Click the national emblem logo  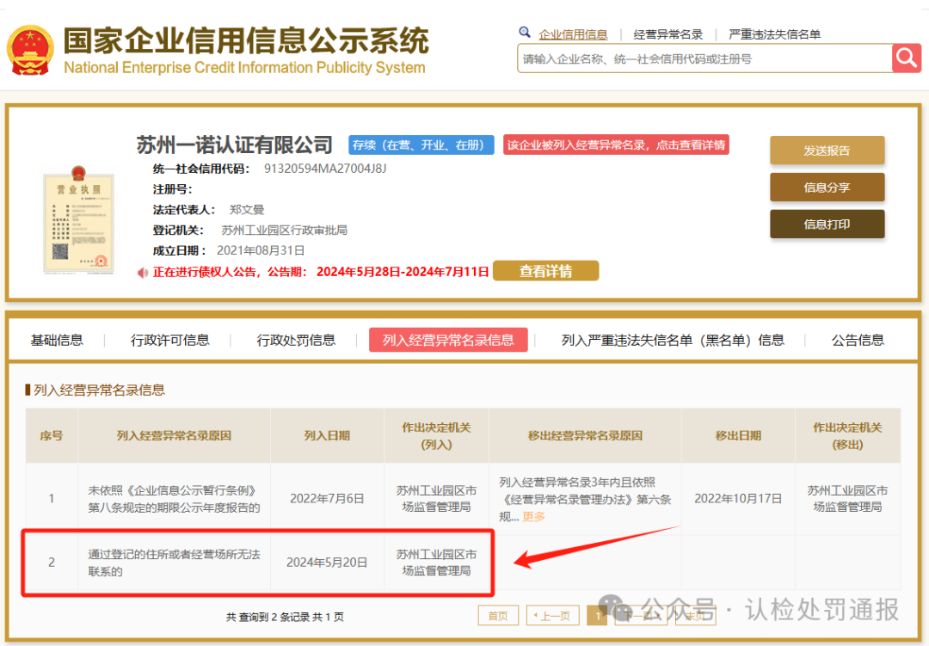point(29,51)
